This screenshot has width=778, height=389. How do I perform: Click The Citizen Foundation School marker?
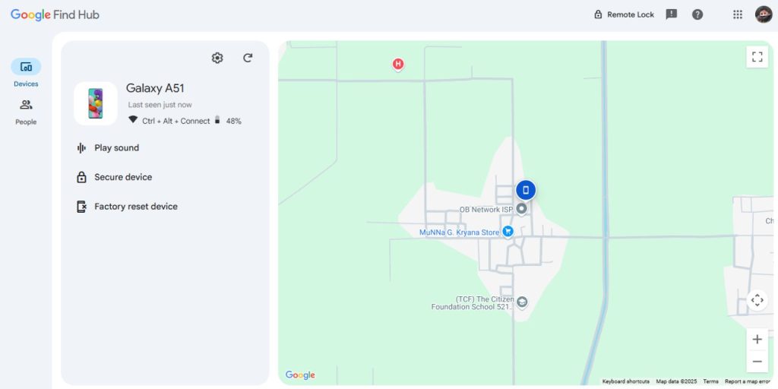coord(521,302)
